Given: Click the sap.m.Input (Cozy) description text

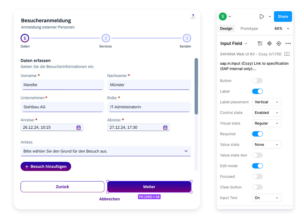Looking at the screenshot, I should [254, 66].
